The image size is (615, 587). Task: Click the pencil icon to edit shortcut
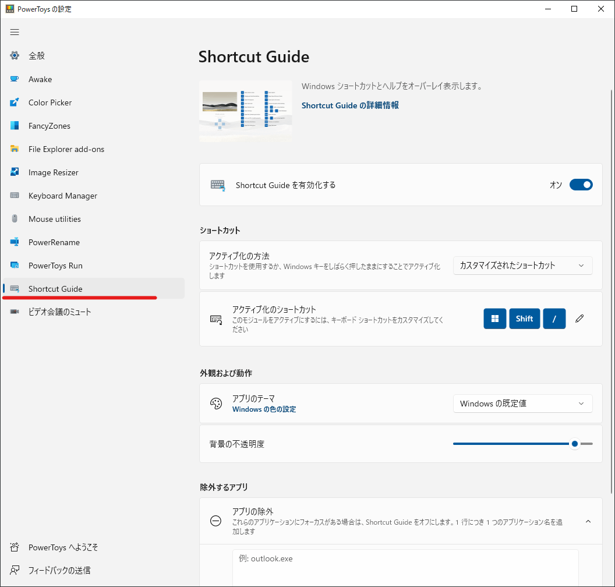click(x=579, y=319)
